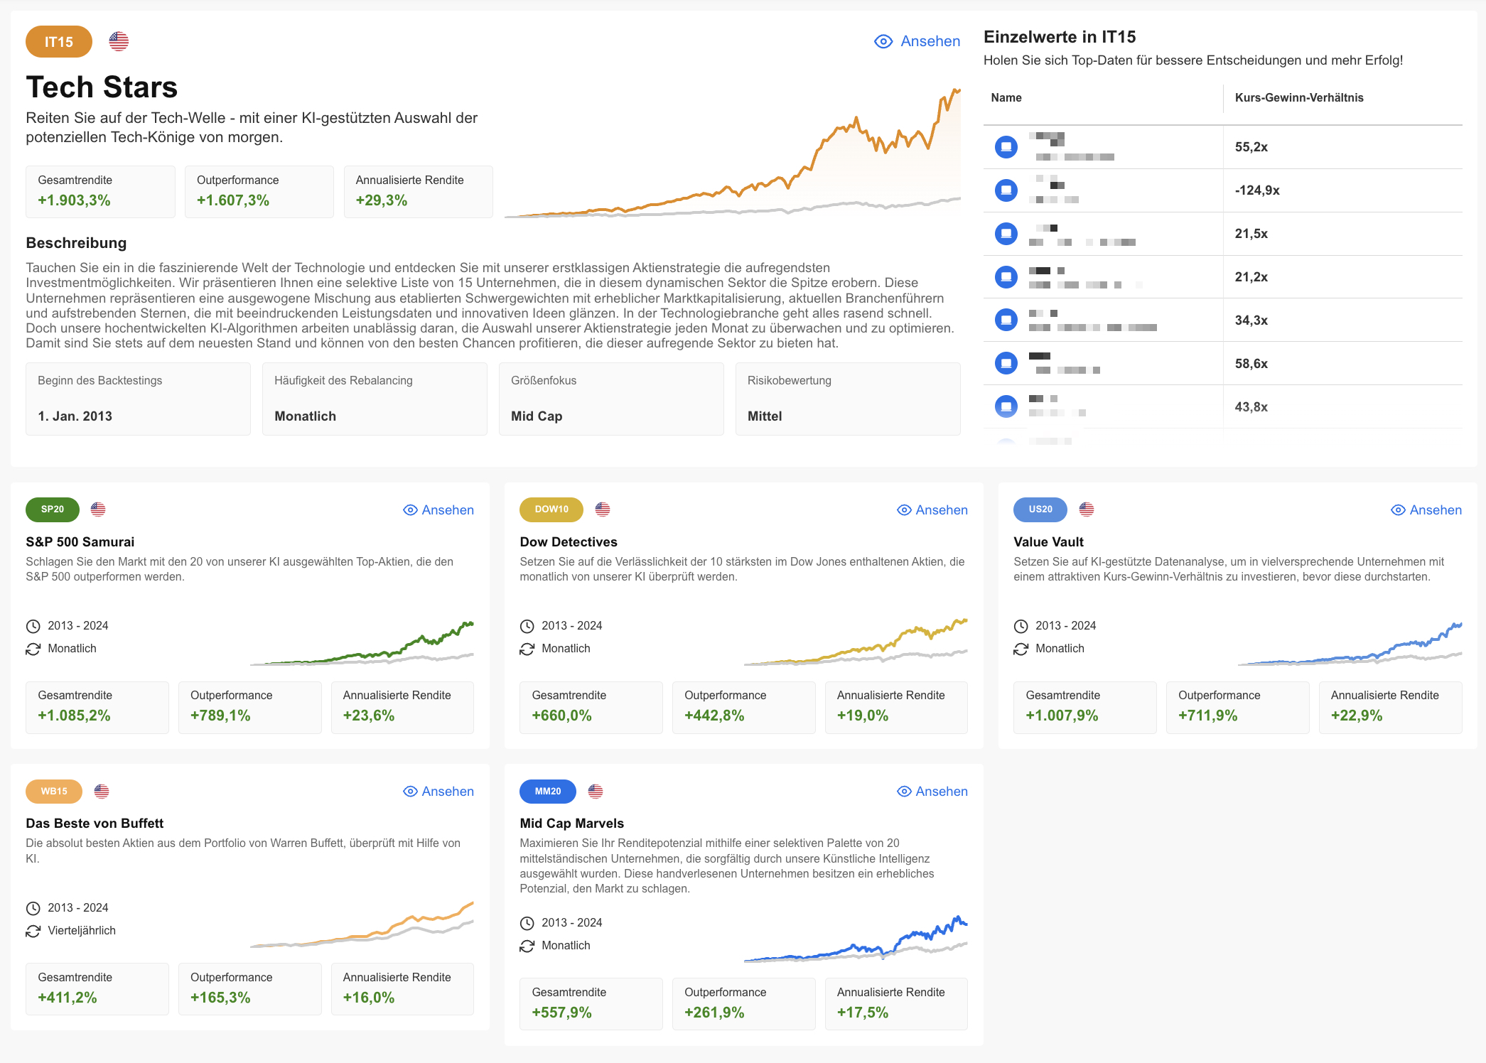Click the eye icon beside Tech Stars Ansehen
The width and height of the screenshot is (1486, 1063).
pos(883,41)
